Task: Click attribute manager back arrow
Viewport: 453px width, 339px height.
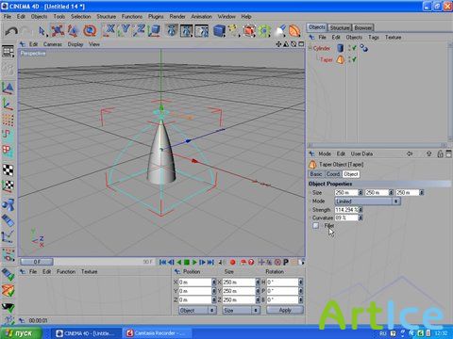Action: point(410,153)
